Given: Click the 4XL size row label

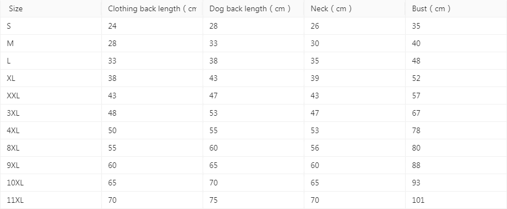Looking at the screenshot, I should tap(51, 130).
